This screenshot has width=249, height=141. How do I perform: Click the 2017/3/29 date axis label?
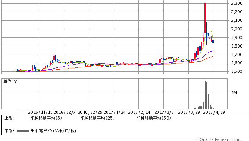(x=189, y=112)
